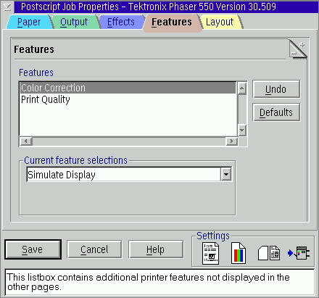The width and height of the screenshot is (319, 298).
Task: Click the Defaults button
Action: coord(276,112)
